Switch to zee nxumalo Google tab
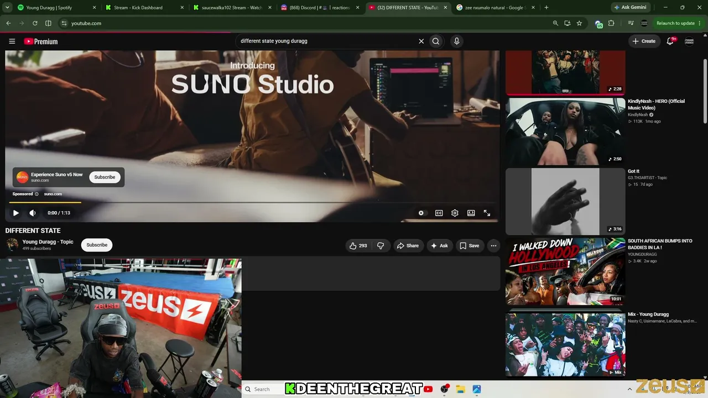Screen dimensions: 708x398 (x=495, y=8)
